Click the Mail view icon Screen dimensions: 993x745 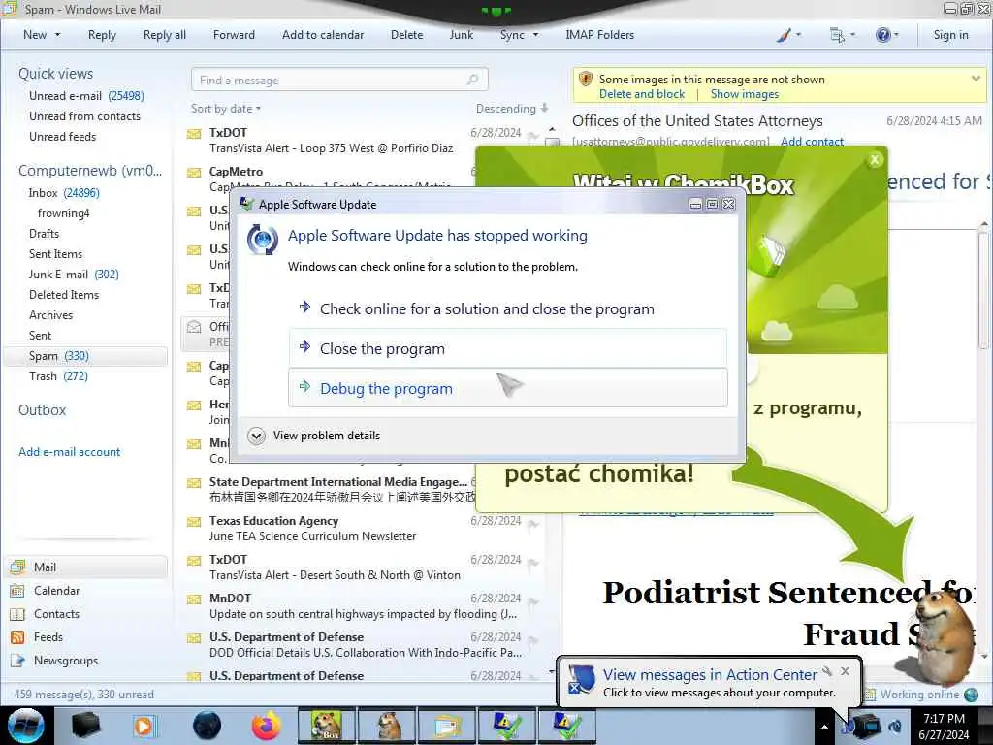(17, 567)
